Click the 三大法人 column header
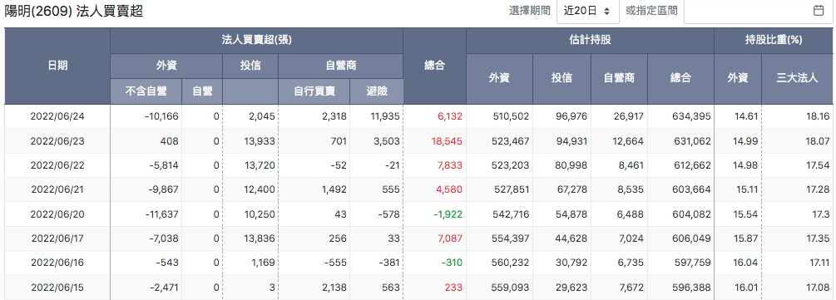The width and height of the screenshot is (836, 300). click(797, 78)
